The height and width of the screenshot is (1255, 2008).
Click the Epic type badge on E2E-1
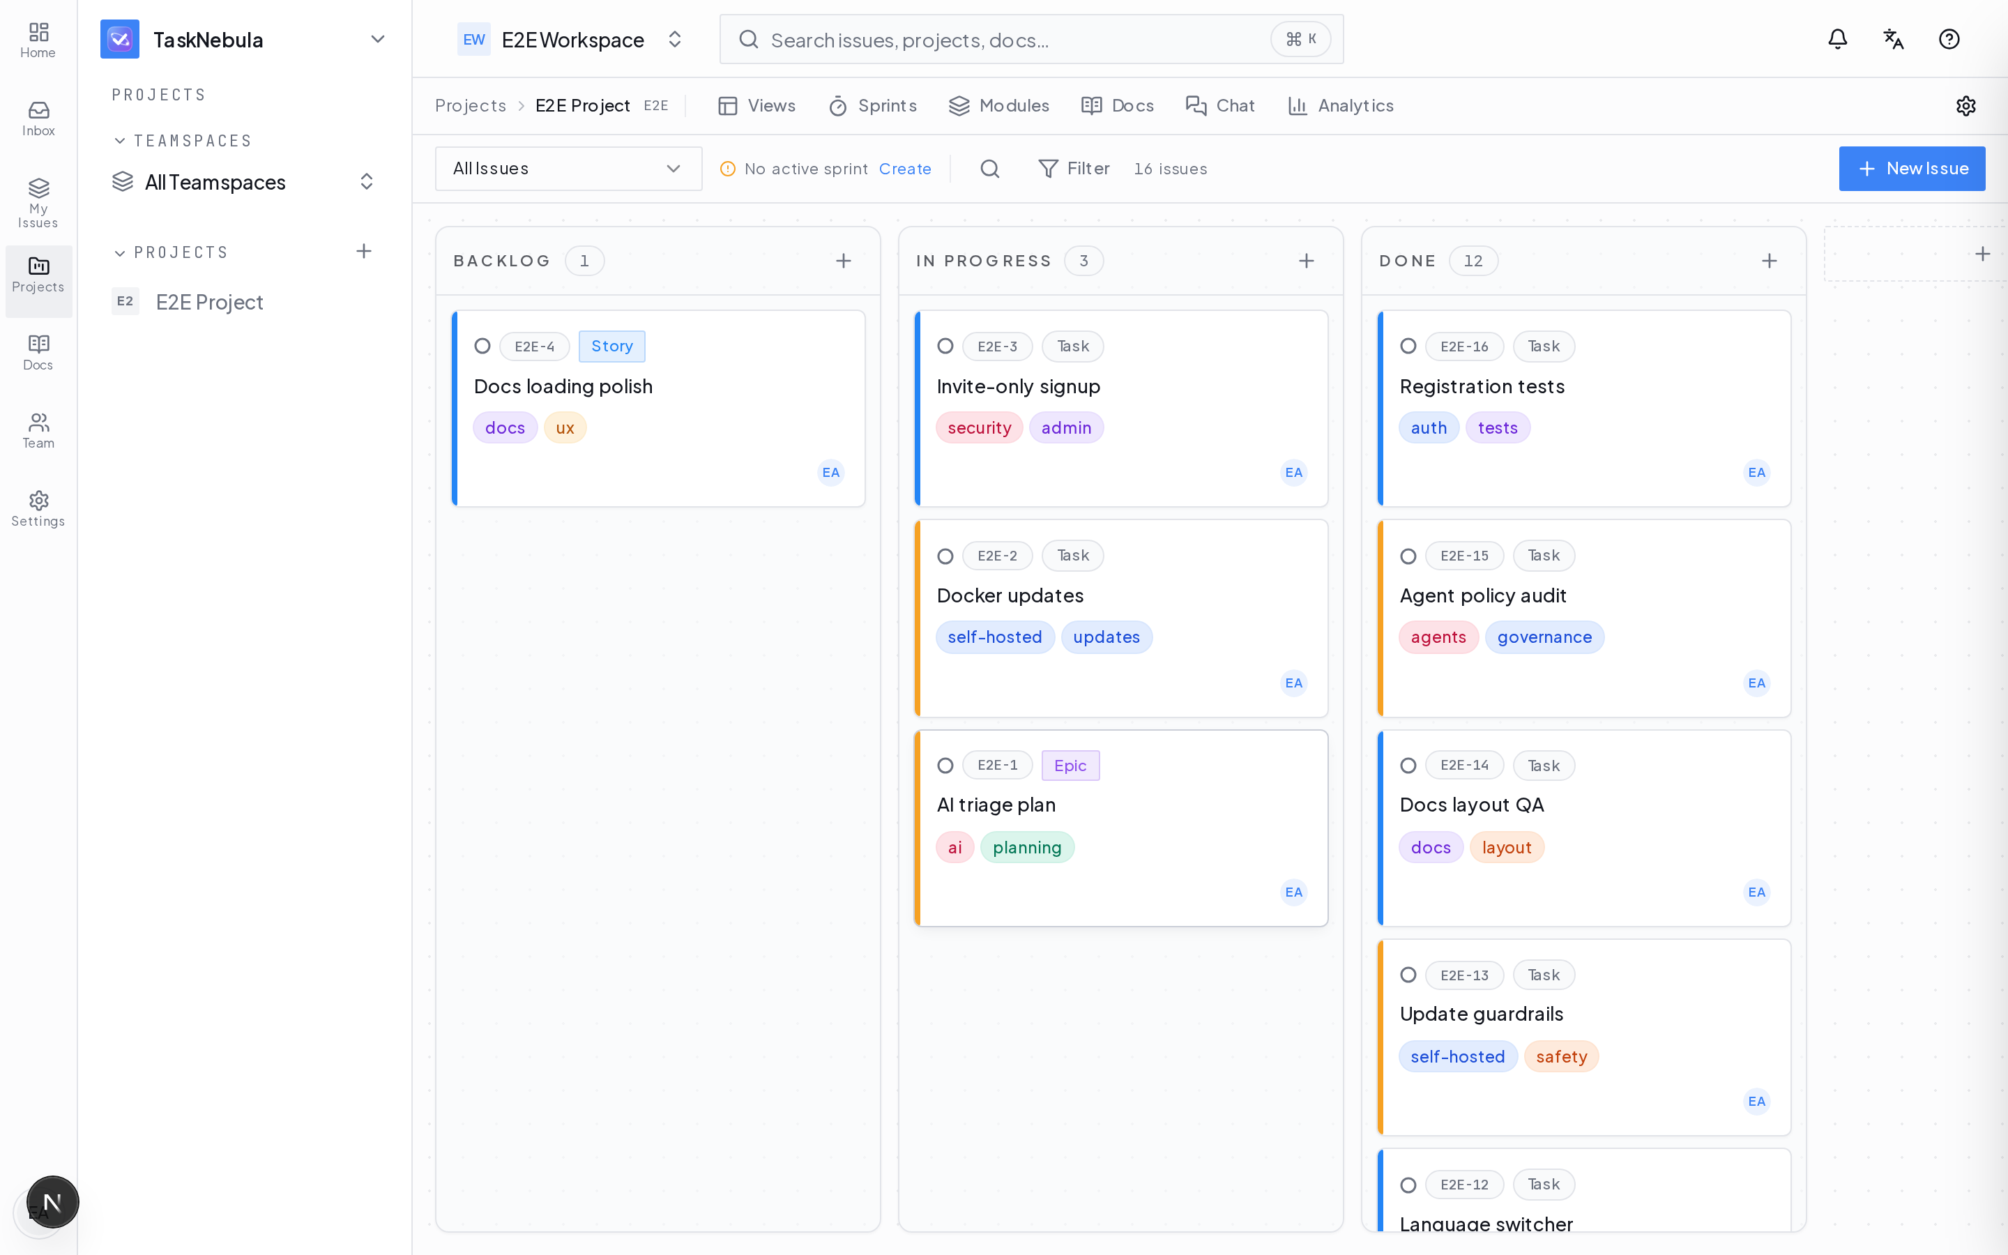1070,766
